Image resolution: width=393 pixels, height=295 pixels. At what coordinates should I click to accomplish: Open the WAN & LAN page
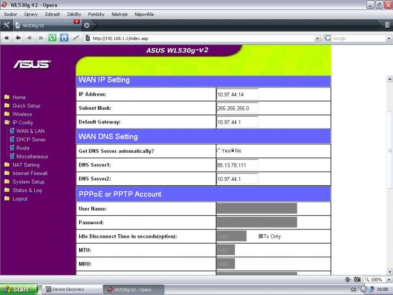30,131
